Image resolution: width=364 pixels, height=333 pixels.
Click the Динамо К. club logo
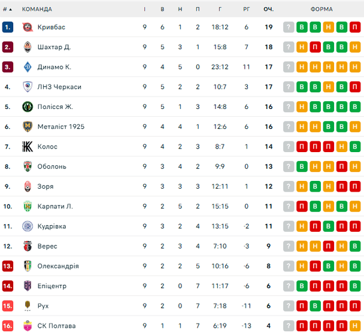tap(27, 67)
